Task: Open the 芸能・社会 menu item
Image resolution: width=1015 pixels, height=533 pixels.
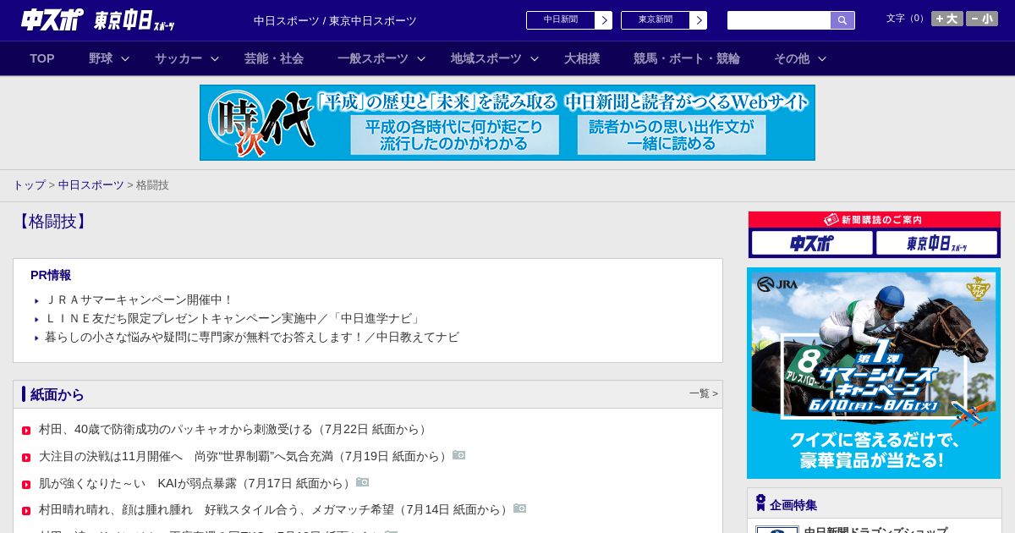Action: tap(274, 58)
